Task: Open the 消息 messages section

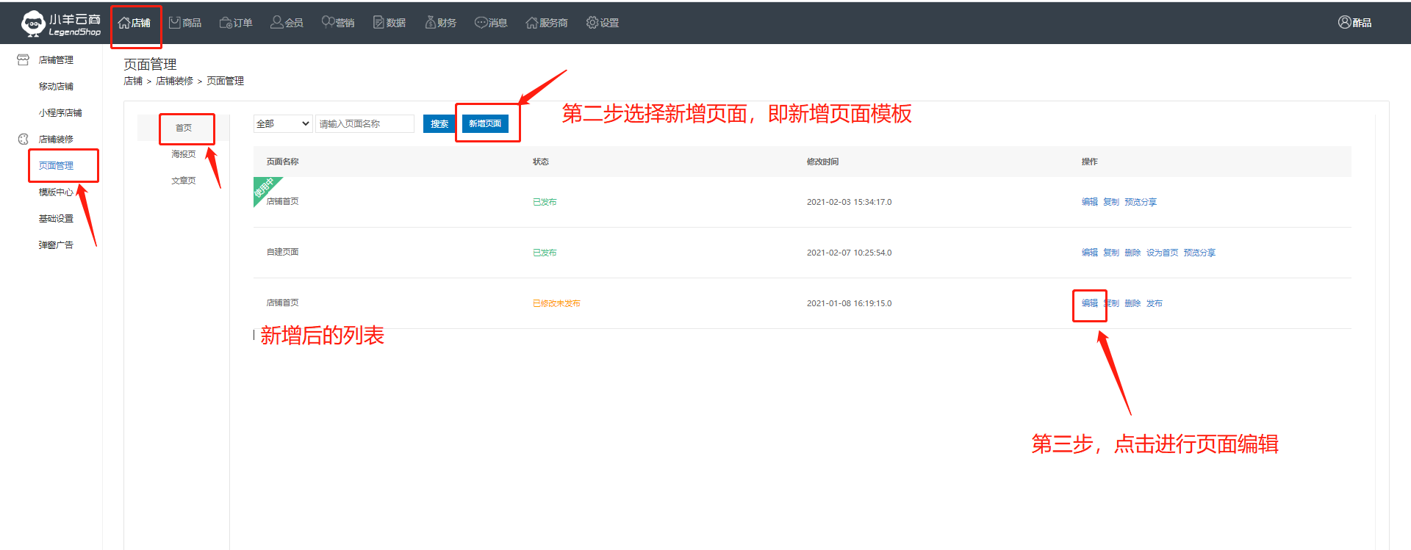Action: tap(491, 23)
